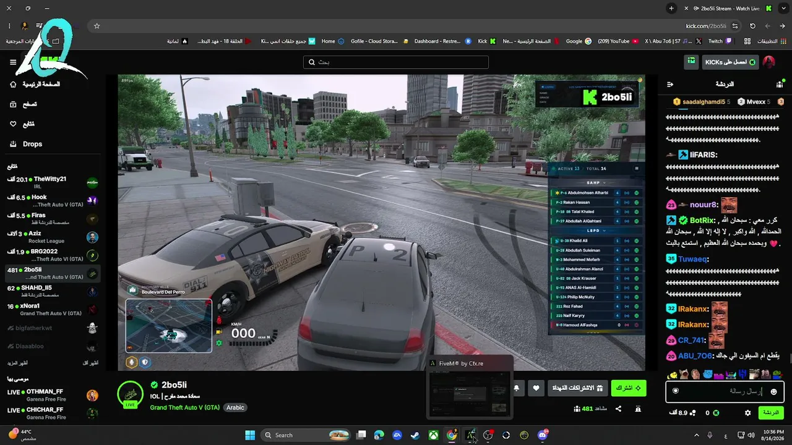Click the Arabic language tag

(x=235, y=407)
